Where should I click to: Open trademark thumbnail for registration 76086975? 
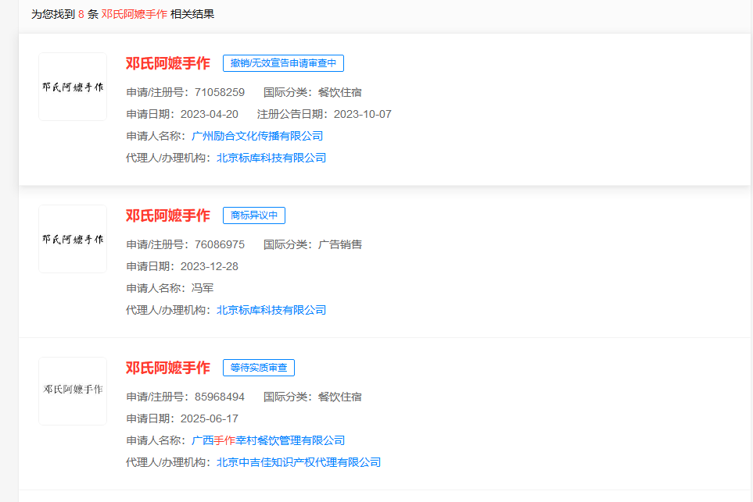(x=73, y=239)
